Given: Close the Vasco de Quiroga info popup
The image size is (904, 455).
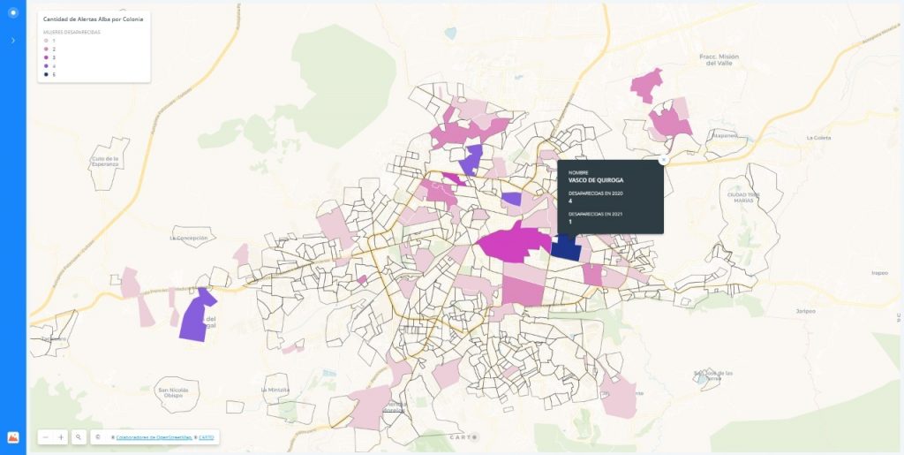Looking at the screenshot, I should click(663, 161).
